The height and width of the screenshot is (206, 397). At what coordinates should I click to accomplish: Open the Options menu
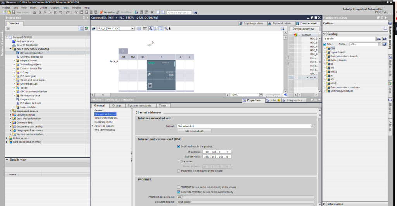coord(55,8)
